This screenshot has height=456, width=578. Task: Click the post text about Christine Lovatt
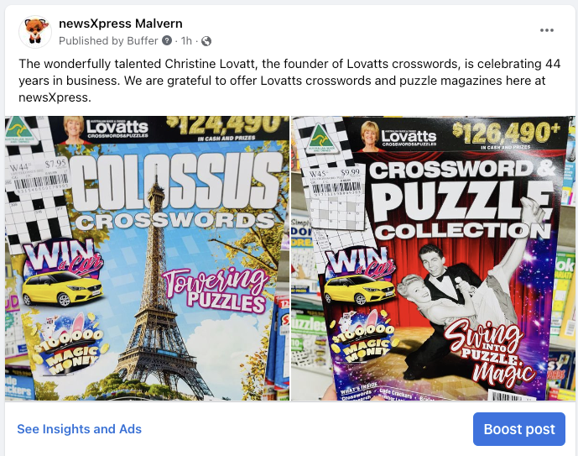pos(289,81)
